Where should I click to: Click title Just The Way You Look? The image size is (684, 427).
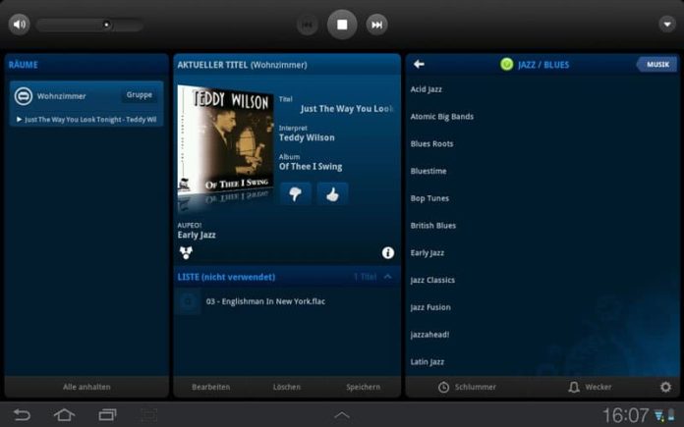(x=347, y=109)
